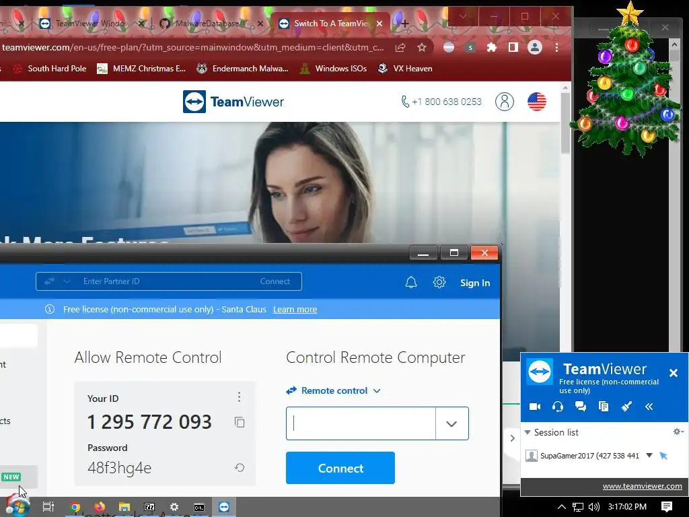Close the Switch To A TeamViewer tab
The height and width of the screenshot is (517, 689).
[379, 24]
